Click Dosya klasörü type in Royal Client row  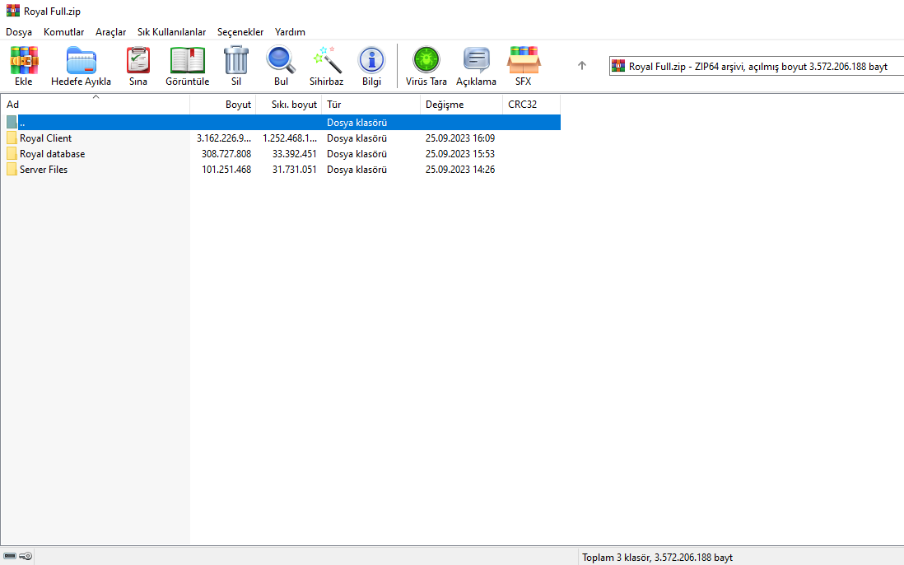(356, 138)
